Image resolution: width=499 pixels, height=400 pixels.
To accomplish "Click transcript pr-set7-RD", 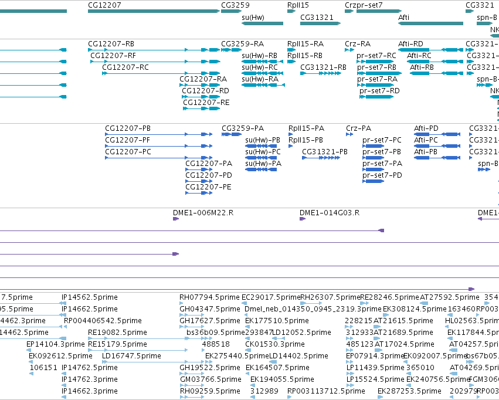I will click(376, 97).
